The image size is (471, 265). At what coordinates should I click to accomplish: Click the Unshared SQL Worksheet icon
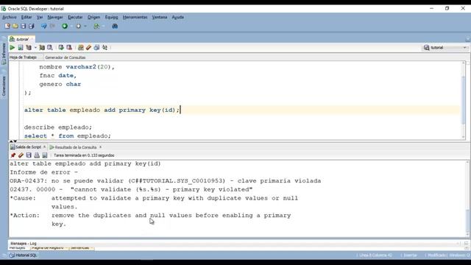80,47
